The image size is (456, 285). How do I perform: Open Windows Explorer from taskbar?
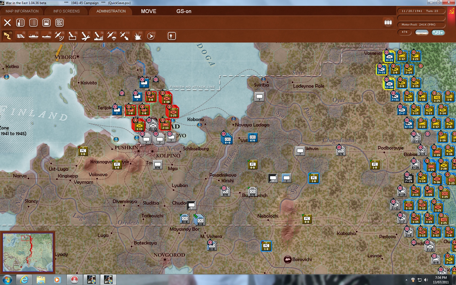[41, 280]
